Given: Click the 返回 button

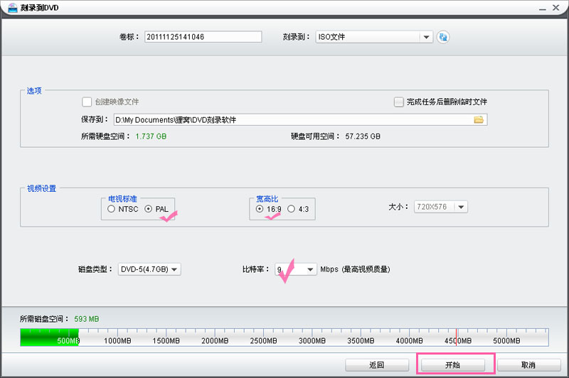Looking at the screenshot, I should point(377,365).
